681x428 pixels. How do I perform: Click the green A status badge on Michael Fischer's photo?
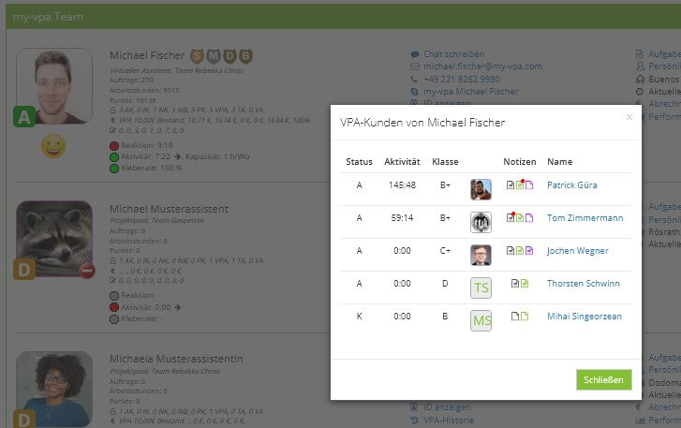(24, 117)
